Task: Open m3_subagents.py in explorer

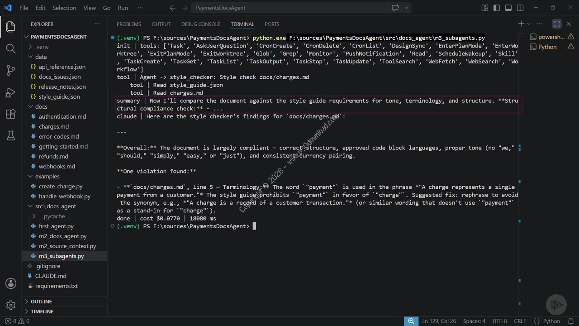Action: (x=61, y=256)
